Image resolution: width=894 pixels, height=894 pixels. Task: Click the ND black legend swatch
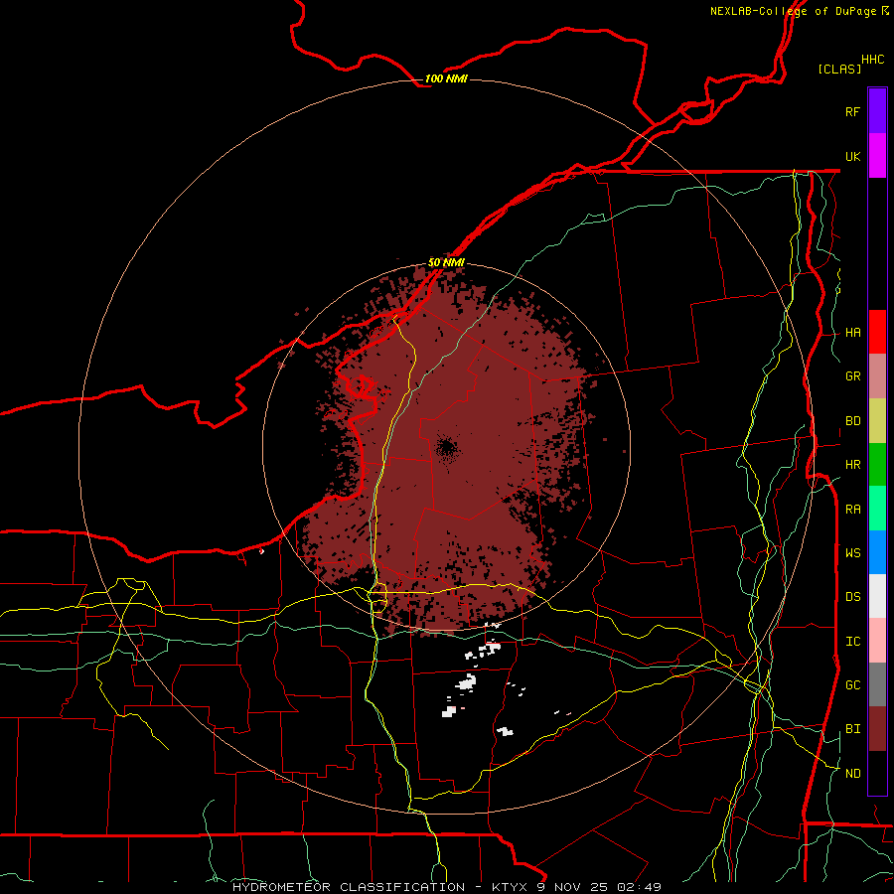[877, 773]
